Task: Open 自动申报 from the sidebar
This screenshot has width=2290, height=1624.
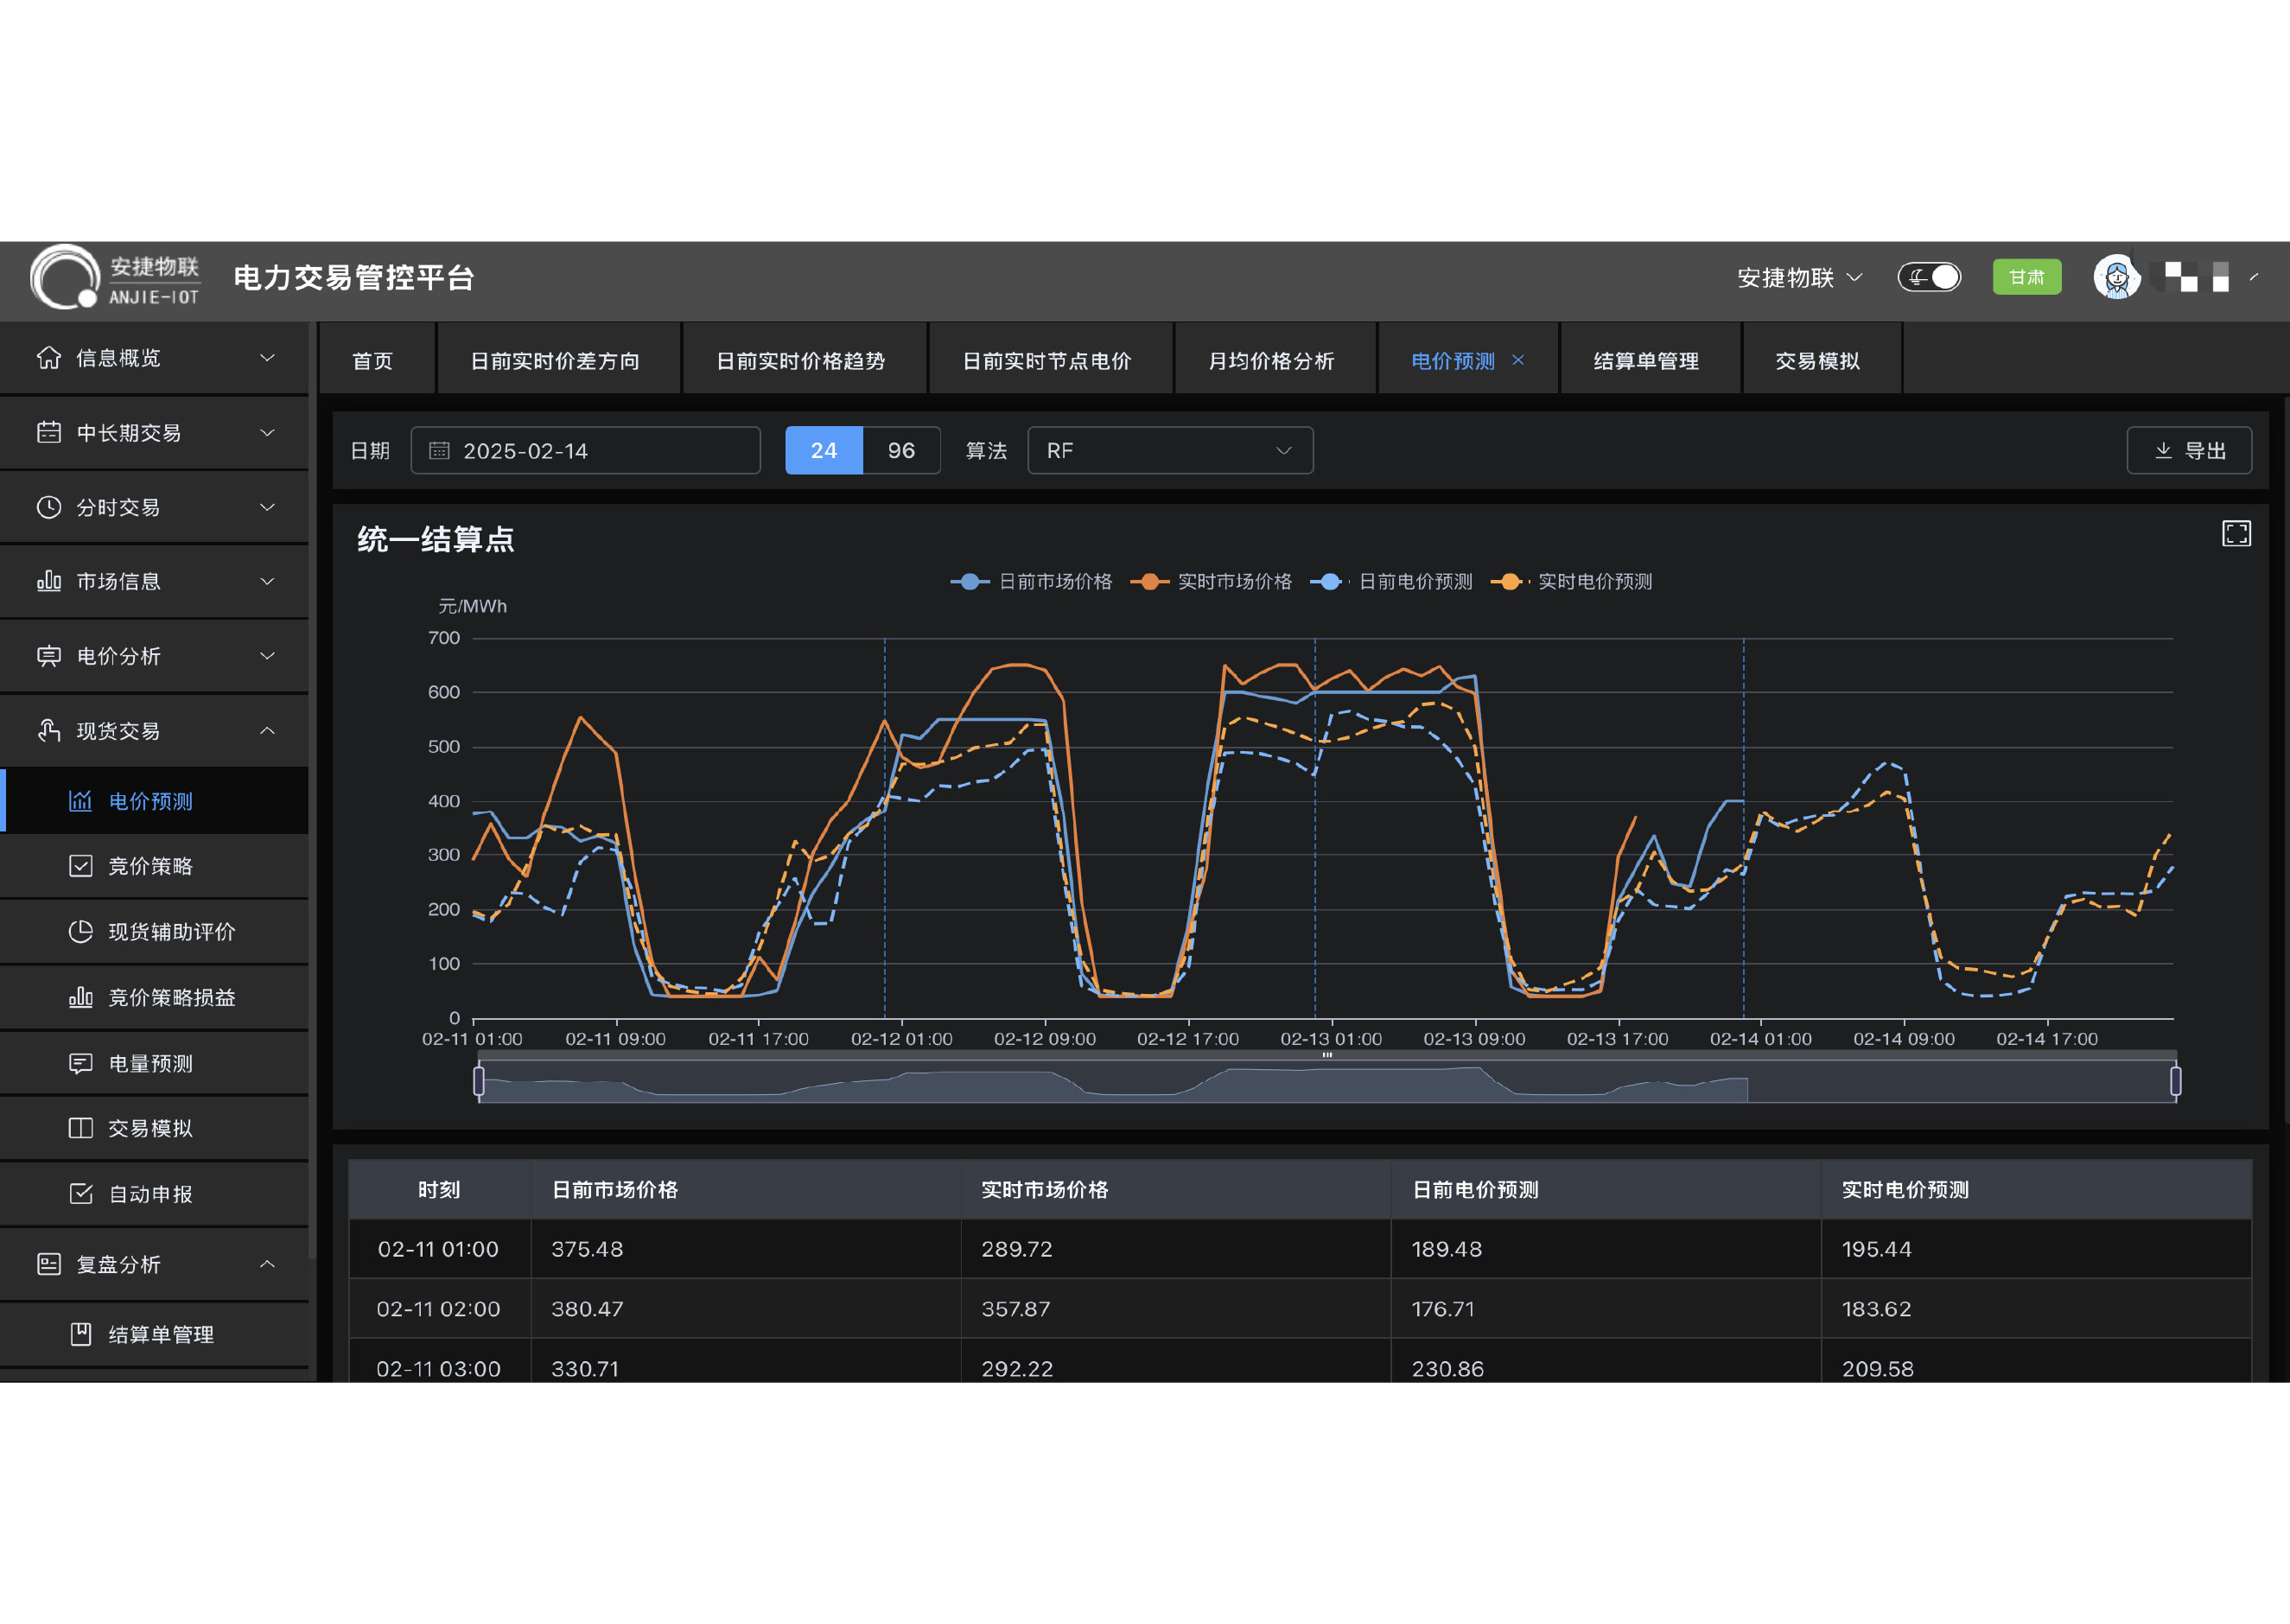Action: coord(150,1194)
